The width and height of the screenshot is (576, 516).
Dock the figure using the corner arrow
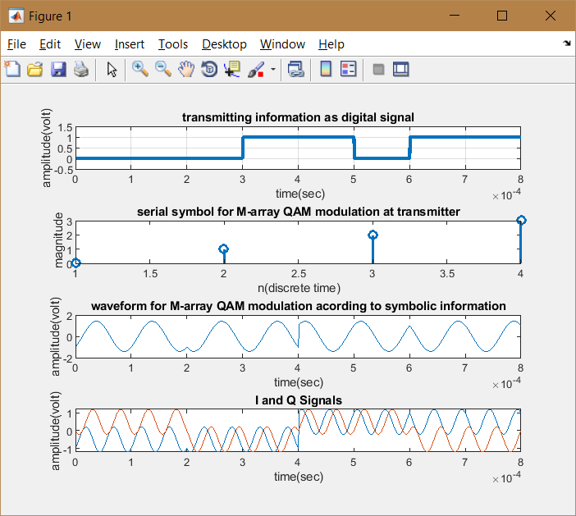tap(566, 43)
